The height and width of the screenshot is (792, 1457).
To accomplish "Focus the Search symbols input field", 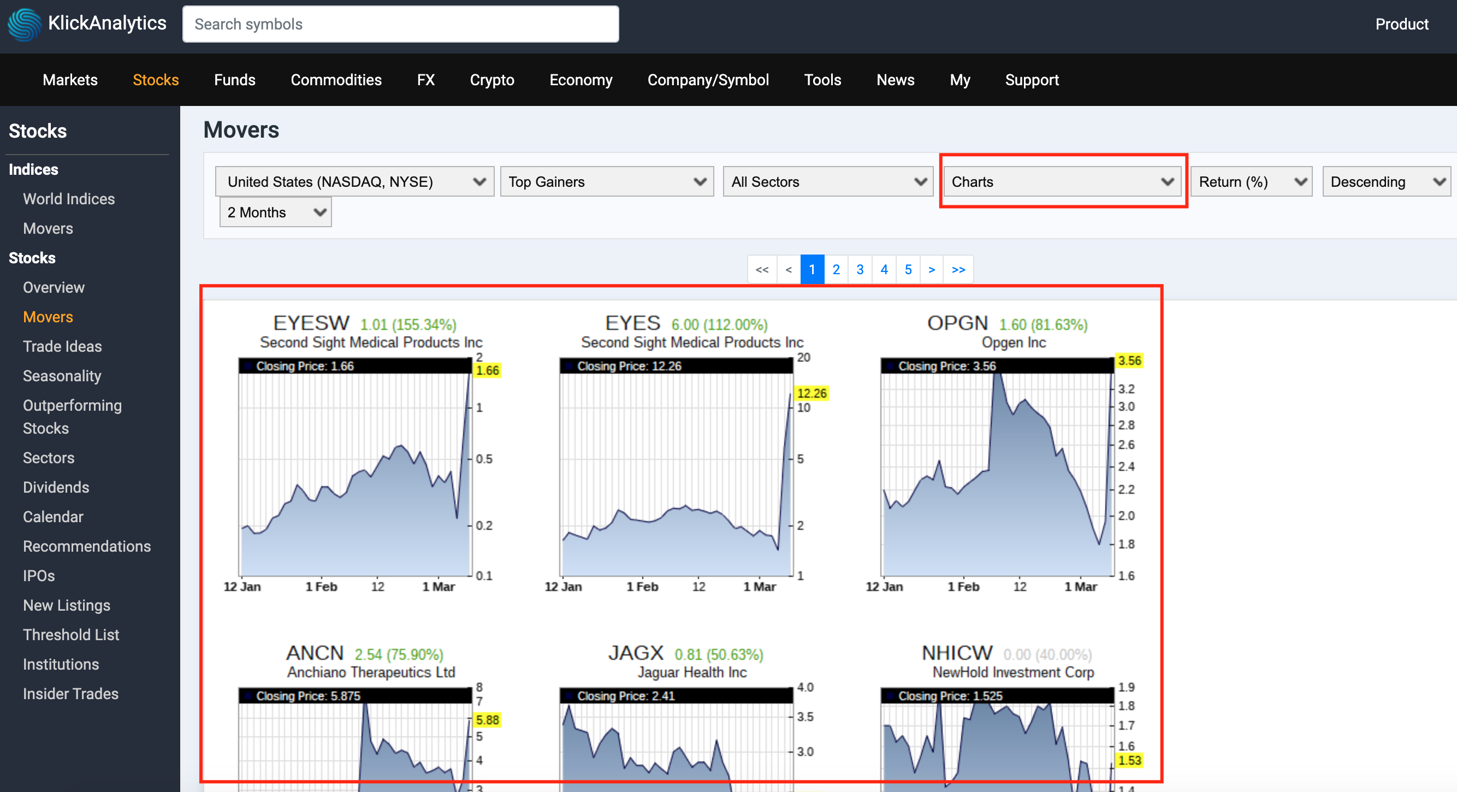I will coord(400,25).
